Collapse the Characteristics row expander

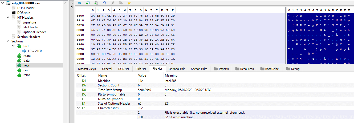click(78, 108)
